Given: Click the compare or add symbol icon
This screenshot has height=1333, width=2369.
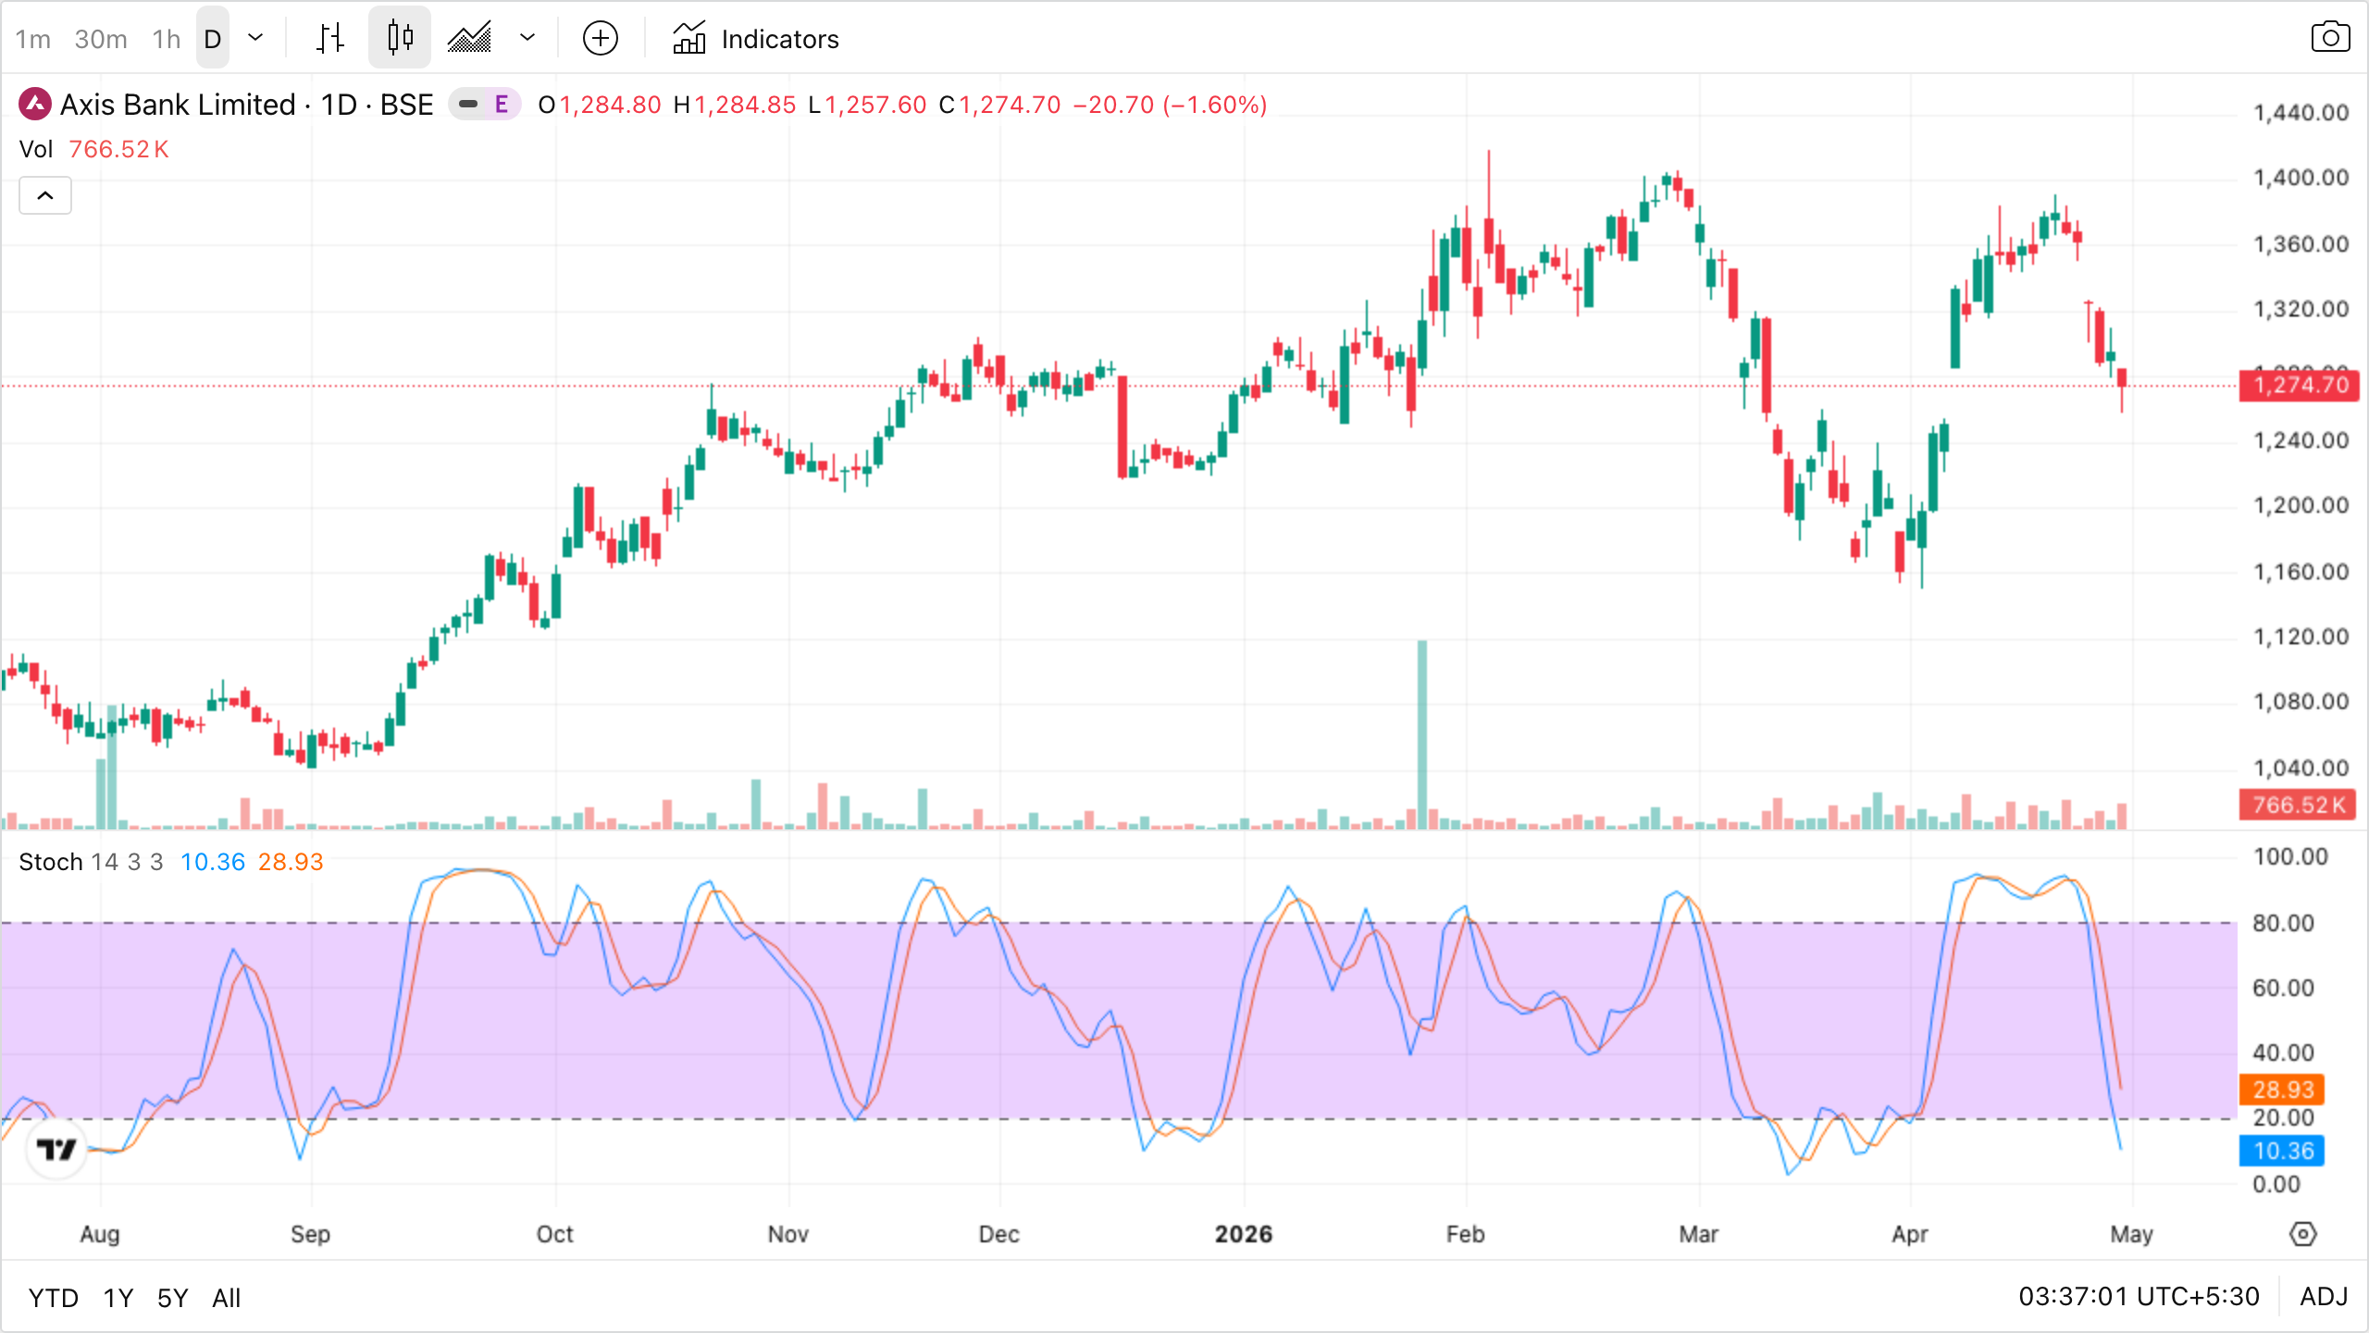Looking at the screenshot, I should [601, 39].
